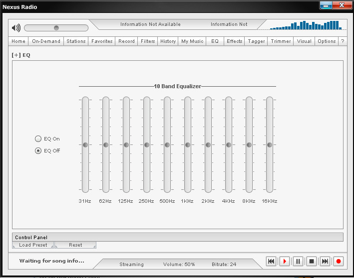The image size is (354, 278).
Task: Select the EQ Off radio button
Action: pyautogui.click(x=38, y=151)
